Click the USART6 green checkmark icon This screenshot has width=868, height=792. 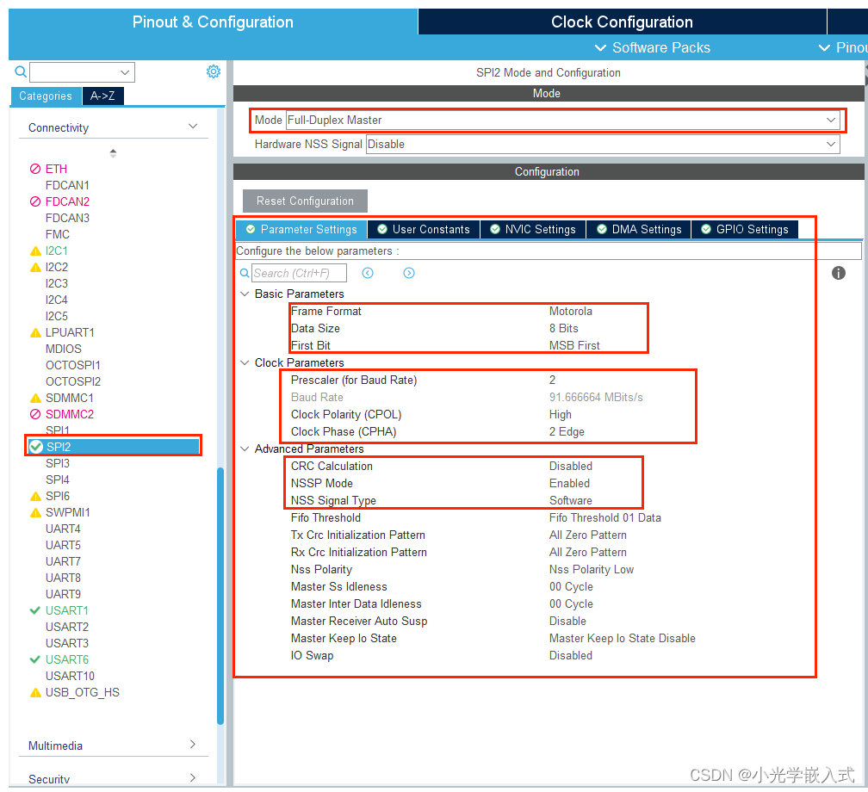pos(34,659)
